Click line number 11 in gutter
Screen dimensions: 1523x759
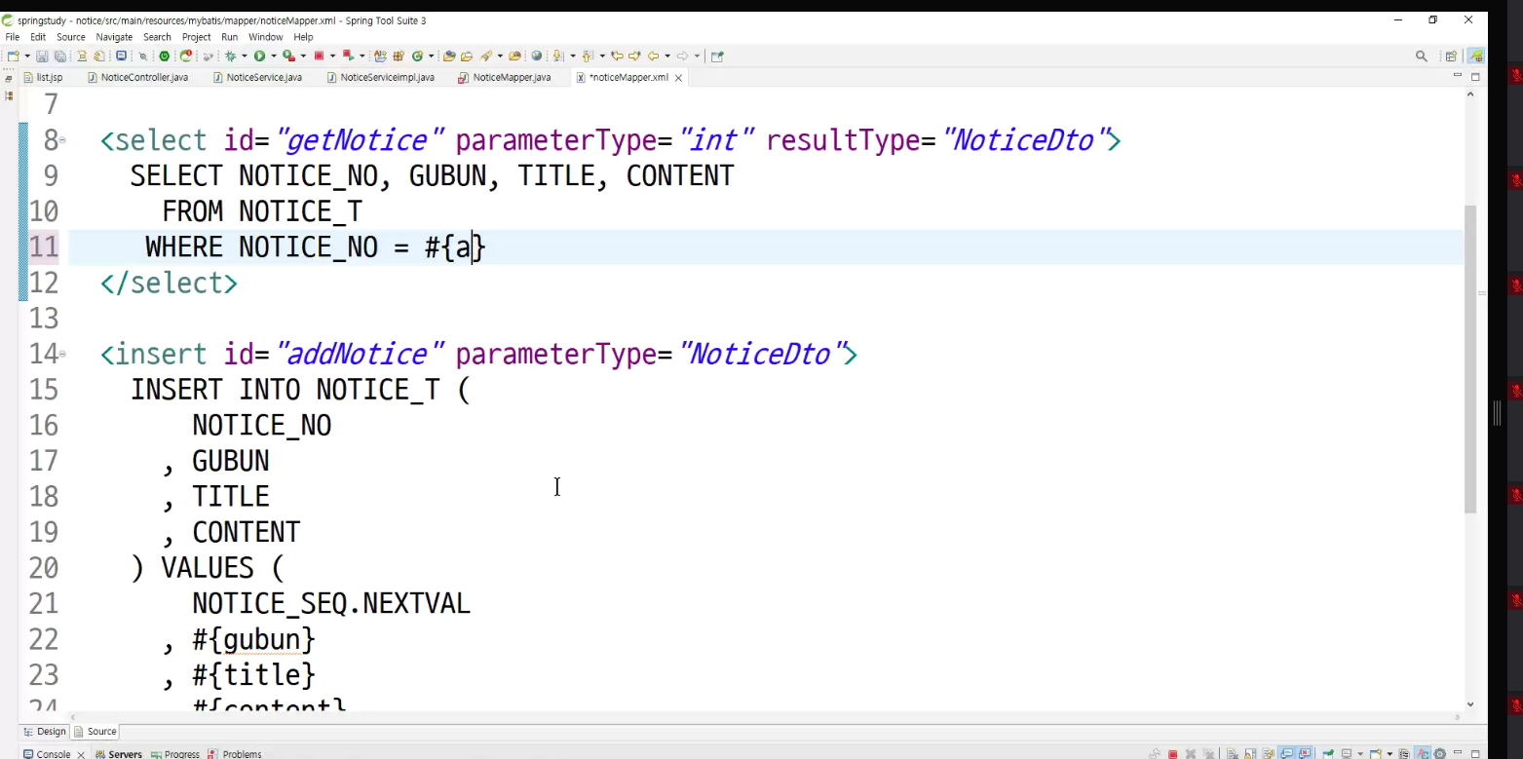pos(44,247)
